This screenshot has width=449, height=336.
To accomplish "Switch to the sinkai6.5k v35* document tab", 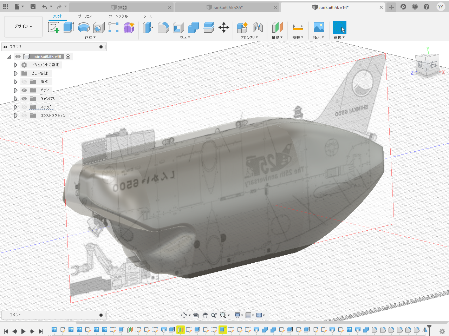I will click(x=227, y=7).
